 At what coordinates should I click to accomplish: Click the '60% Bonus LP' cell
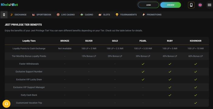pos(196,56)
